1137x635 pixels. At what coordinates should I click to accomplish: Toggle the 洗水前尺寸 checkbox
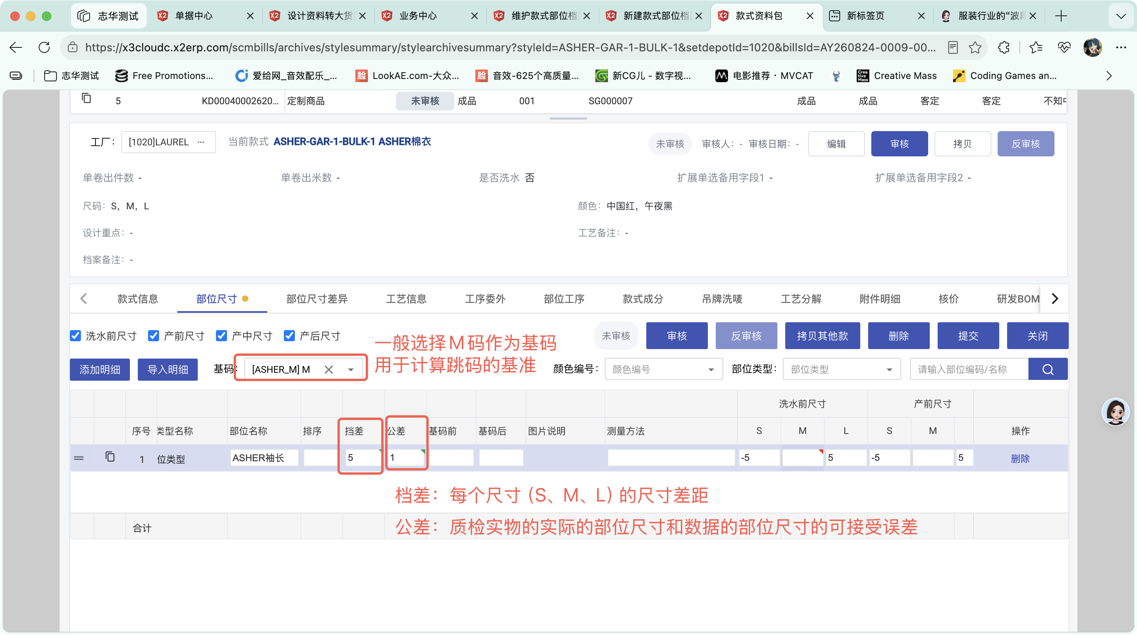click(75, 336)
